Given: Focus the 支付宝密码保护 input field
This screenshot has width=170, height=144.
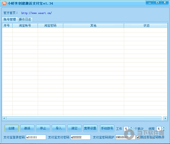Looking at the screenshot, I should click(125, 137).
